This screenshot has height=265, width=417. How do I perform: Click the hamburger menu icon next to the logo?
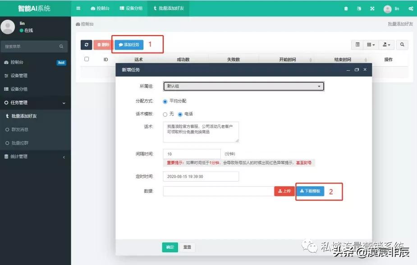[x=78, y=8]
